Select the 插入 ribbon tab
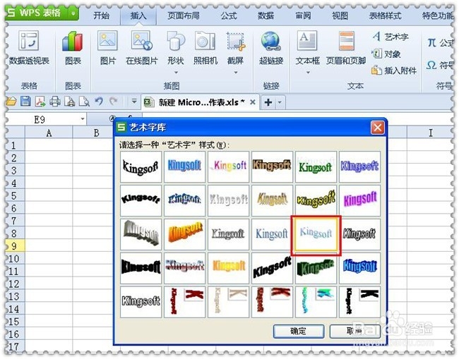Viewport: 459px width, 359px height. [138, 16]
